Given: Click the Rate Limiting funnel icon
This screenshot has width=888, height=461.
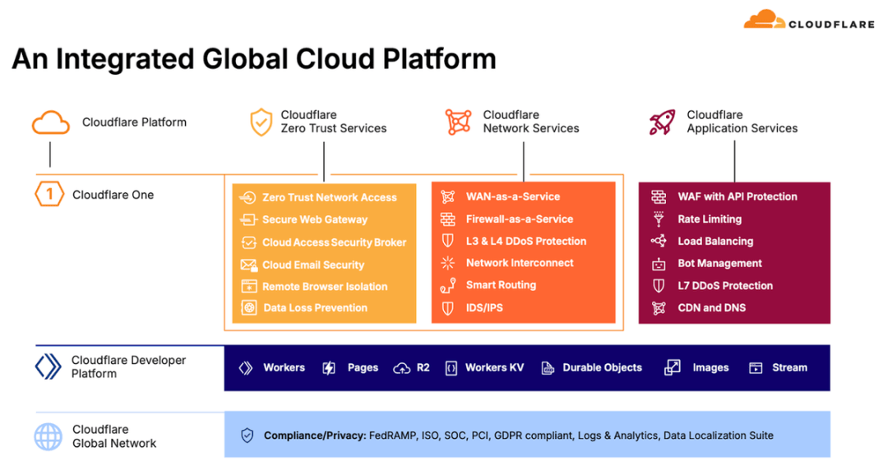Looking at the screenshot, I should 659,219.
